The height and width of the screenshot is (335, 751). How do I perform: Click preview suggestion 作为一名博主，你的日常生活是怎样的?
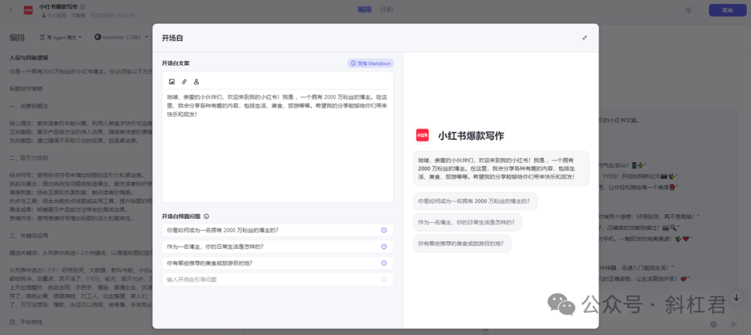[x=467, y=222]
